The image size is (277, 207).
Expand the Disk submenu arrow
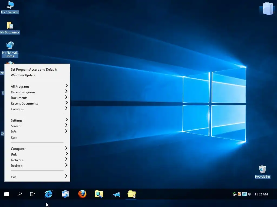click(67, 154)
